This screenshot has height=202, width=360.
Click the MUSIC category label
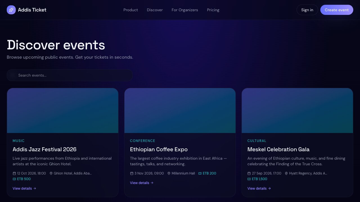pyautogui.click(x=19, y=141)
